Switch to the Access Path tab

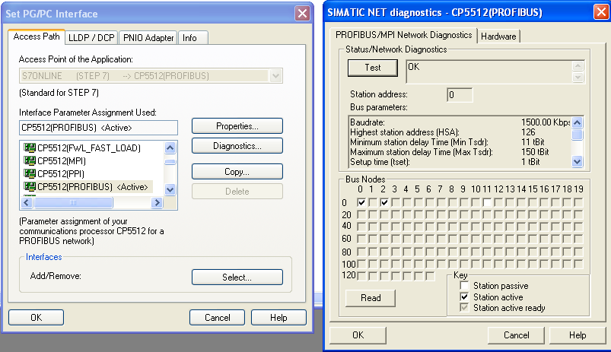click(37, 36)
